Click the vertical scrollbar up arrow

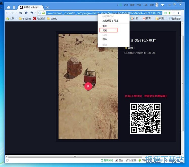click(182, 23)
